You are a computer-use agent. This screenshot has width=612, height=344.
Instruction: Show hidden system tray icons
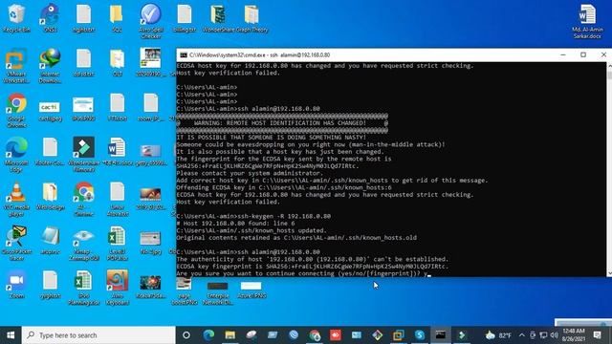pyautogui.click(x=522, y=335)
